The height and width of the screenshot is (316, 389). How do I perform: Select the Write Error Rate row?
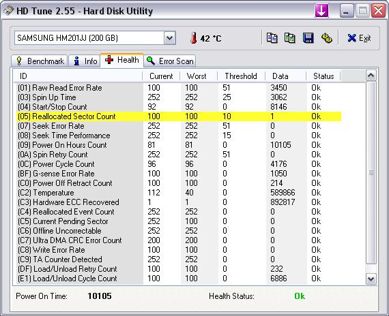point(179,250)
